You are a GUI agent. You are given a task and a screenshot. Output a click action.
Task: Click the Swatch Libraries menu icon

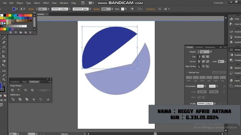[11, 33]
